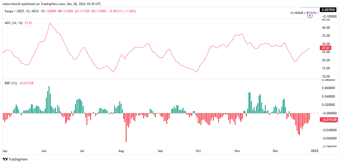Image resolution: width=342 pixels, height=164 pixels.
Task: Click the -0.060000 level on BBP scale
Action: (327, 138)
